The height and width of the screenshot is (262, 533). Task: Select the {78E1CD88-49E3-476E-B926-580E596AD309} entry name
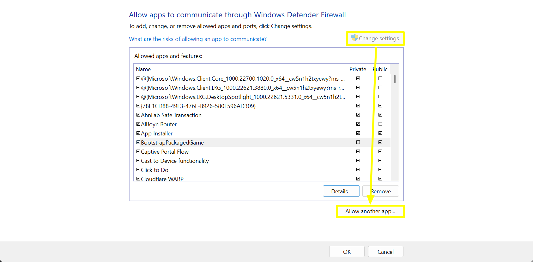pos(198,106)
